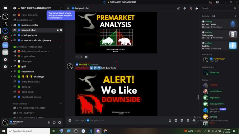Open Windows notification center icon
Image resolution: width=239 pixels, height=134 pixels.
click(x=234, y=131)
